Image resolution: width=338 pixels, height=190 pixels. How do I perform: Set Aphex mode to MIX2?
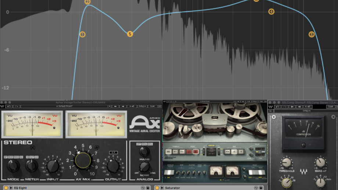17,157
